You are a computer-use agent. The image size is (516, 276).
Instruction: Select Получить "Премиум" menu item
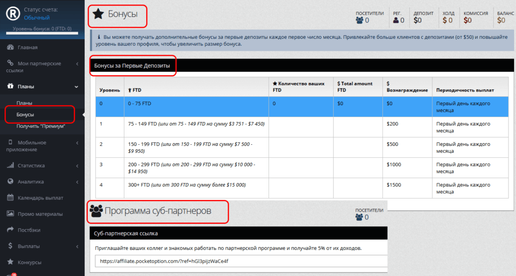pos(41,126)
